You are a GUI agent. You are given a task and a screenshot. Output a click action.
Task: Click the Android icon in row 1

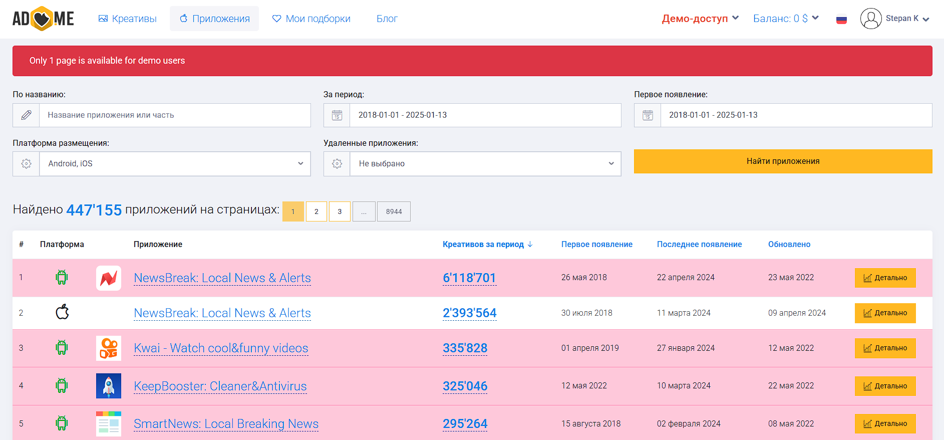[62, 278]
